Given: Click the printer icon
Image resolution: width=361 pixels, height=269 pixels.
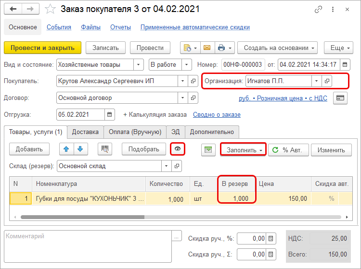Looking at the screenshot, I should (221, 48).
